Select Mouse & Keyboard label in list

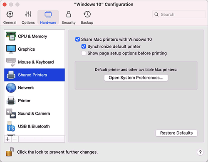[36, 62]
